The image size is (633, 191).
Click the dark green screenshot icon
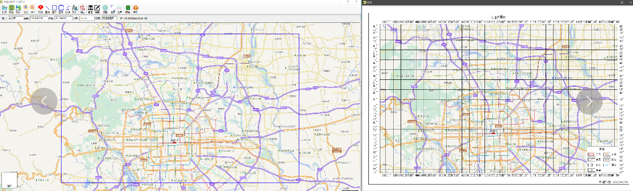click(128, 8)
